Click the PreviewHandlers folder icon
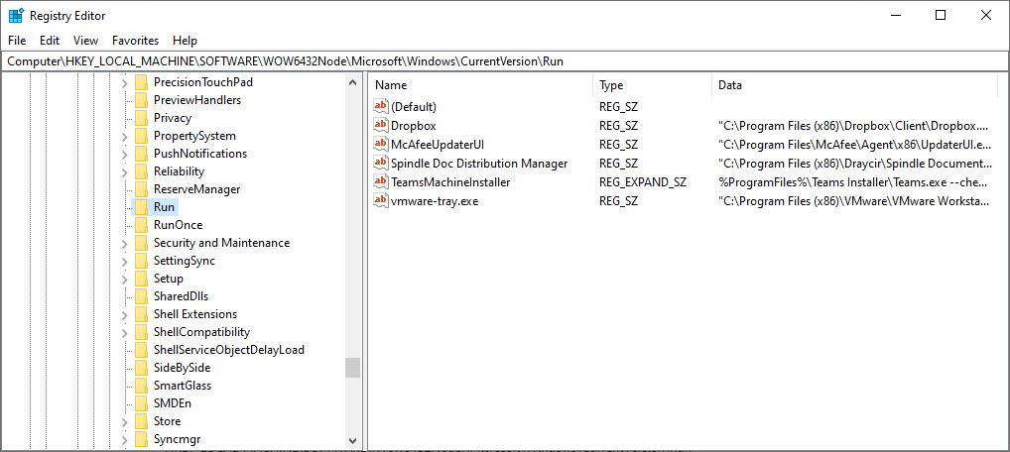1010x452 pixels. click(142, 100)
